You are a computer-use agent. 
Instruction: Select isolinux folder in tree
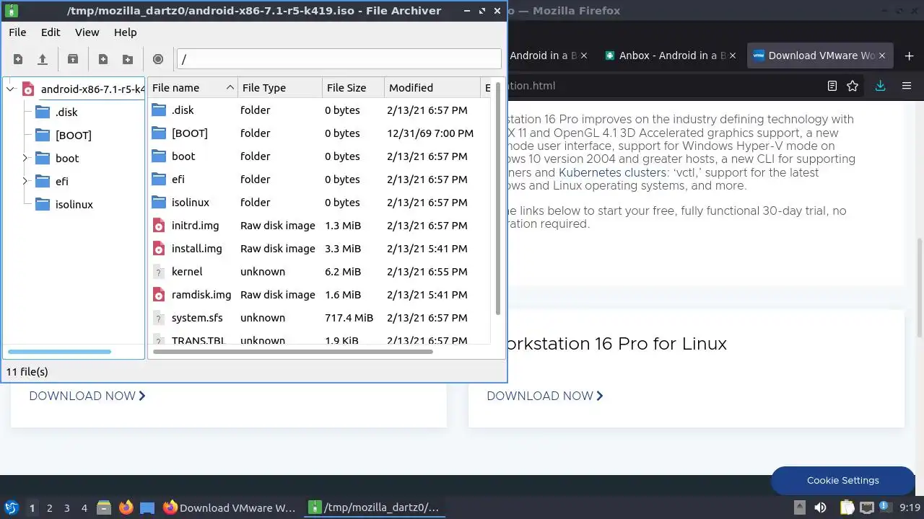tap(74, 204)
